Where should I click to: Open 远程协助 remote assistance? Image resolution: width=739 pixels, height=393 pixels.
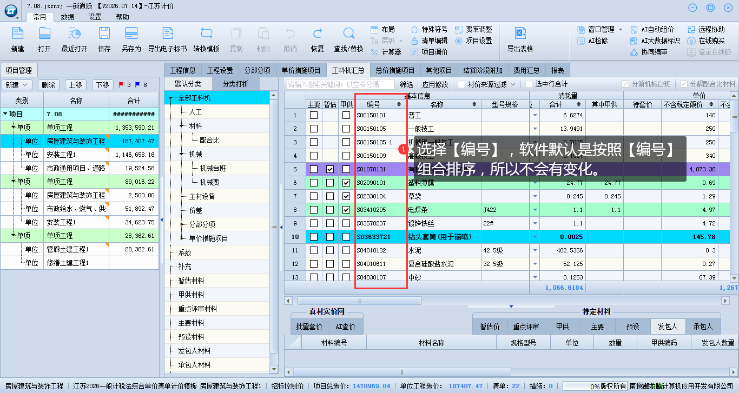pos(705,29)
